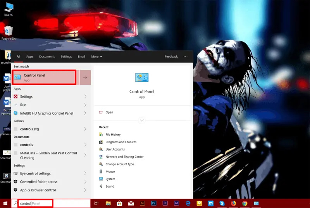Viewport: 310px width, 208px height.
Task: Click the taskbar search input field
Action: pyautogui.click(x=35, y=203)
